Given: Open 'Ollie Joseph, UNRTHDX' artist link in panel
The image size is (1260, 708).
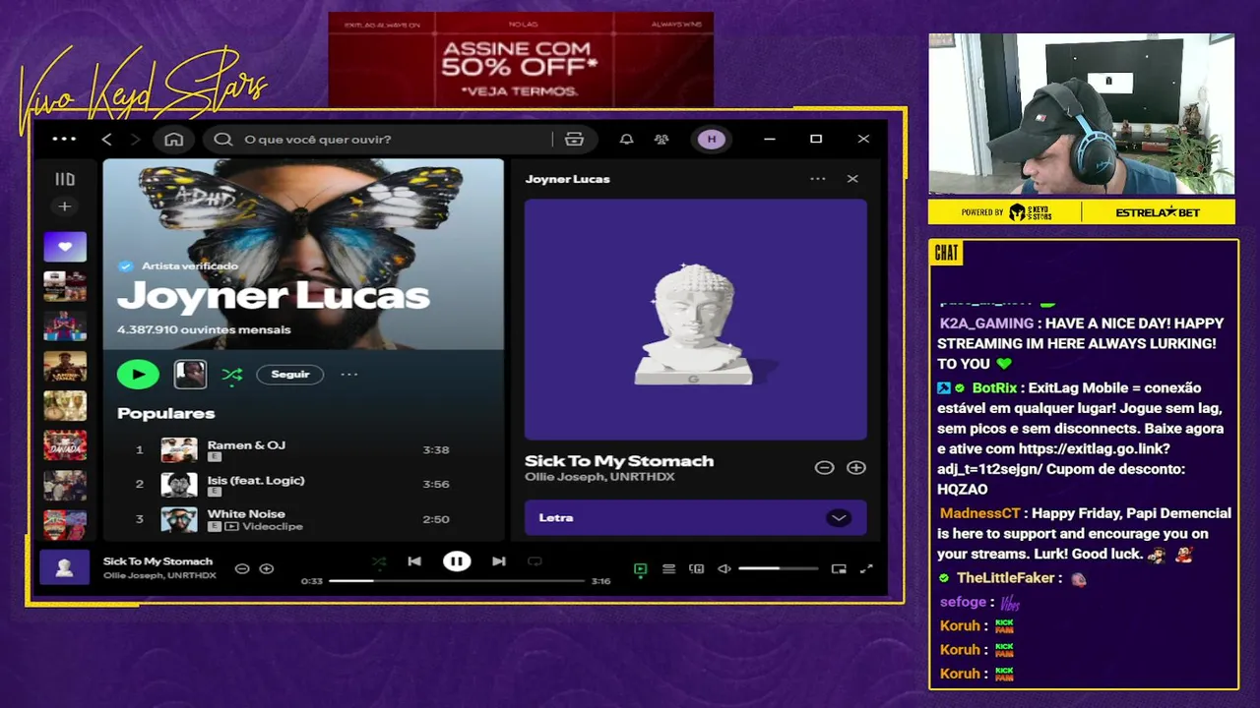Looking at the screenshot, I should click(599, 477).
